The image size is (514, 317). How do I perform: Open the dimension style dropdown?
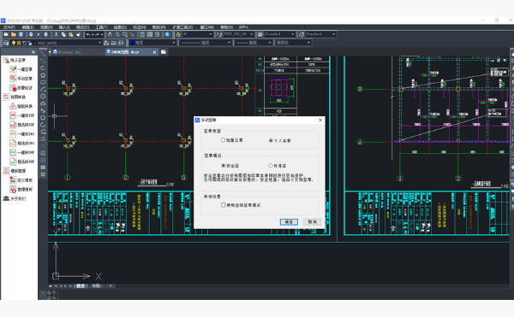point(252,34)
